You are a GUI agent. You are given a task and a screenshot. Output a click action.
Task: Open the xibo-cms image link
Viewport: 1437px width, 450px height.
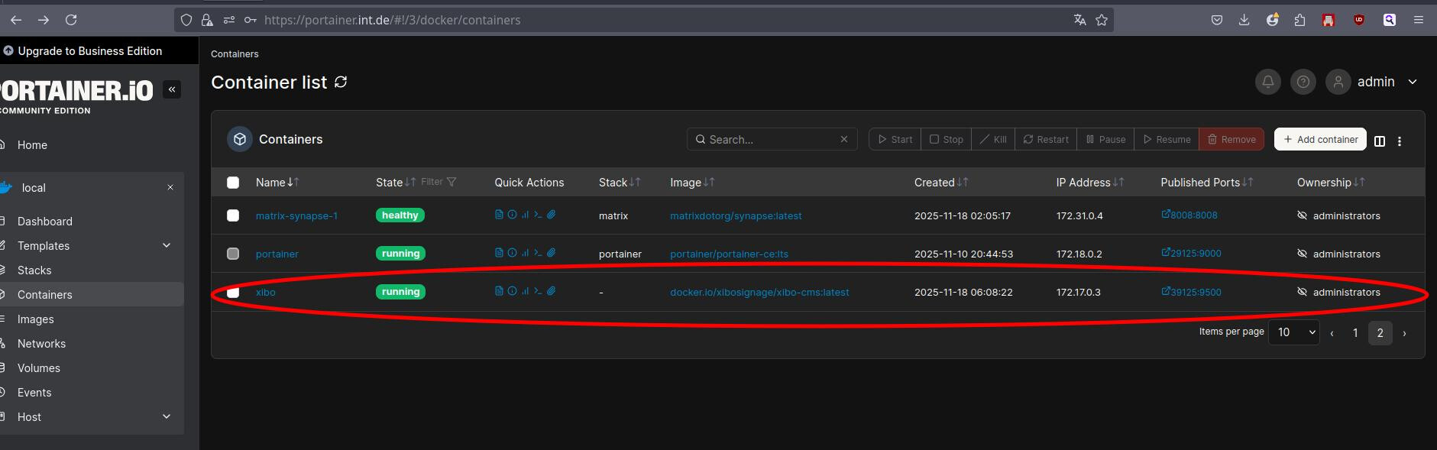click(x=759, y=292)
